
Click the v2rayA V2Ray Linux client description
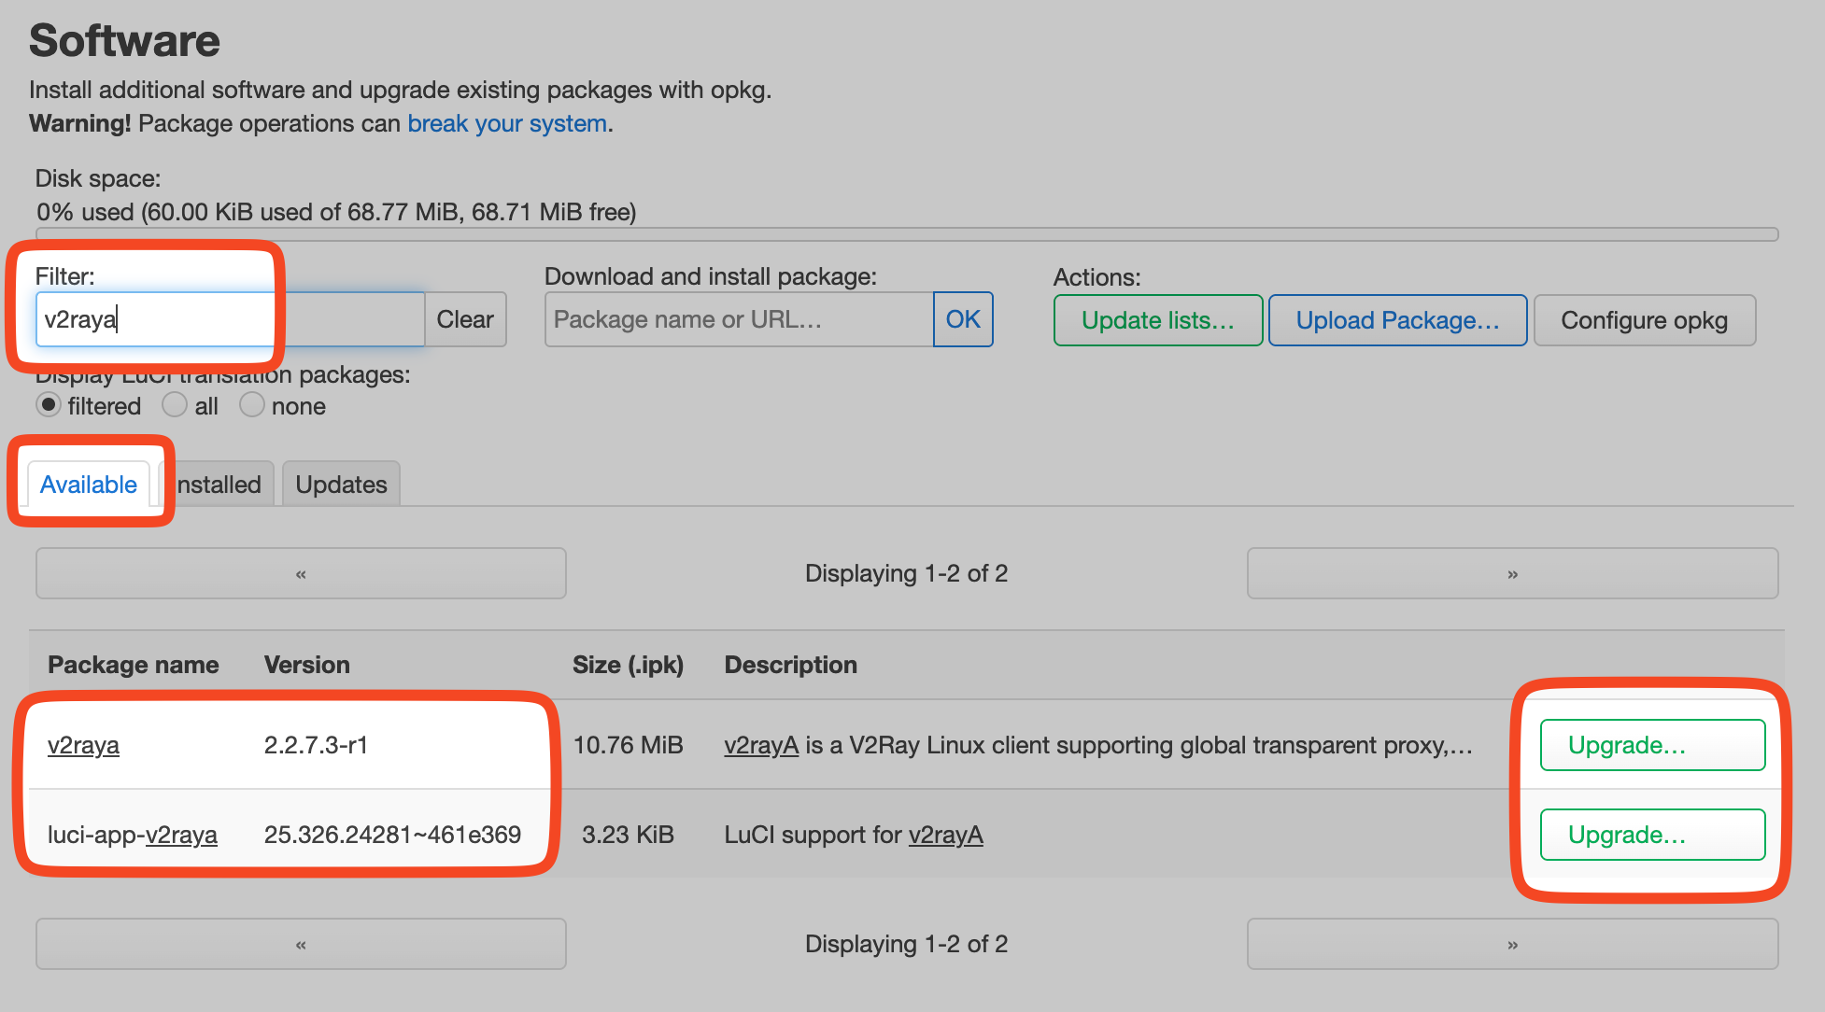(1098, 745)
